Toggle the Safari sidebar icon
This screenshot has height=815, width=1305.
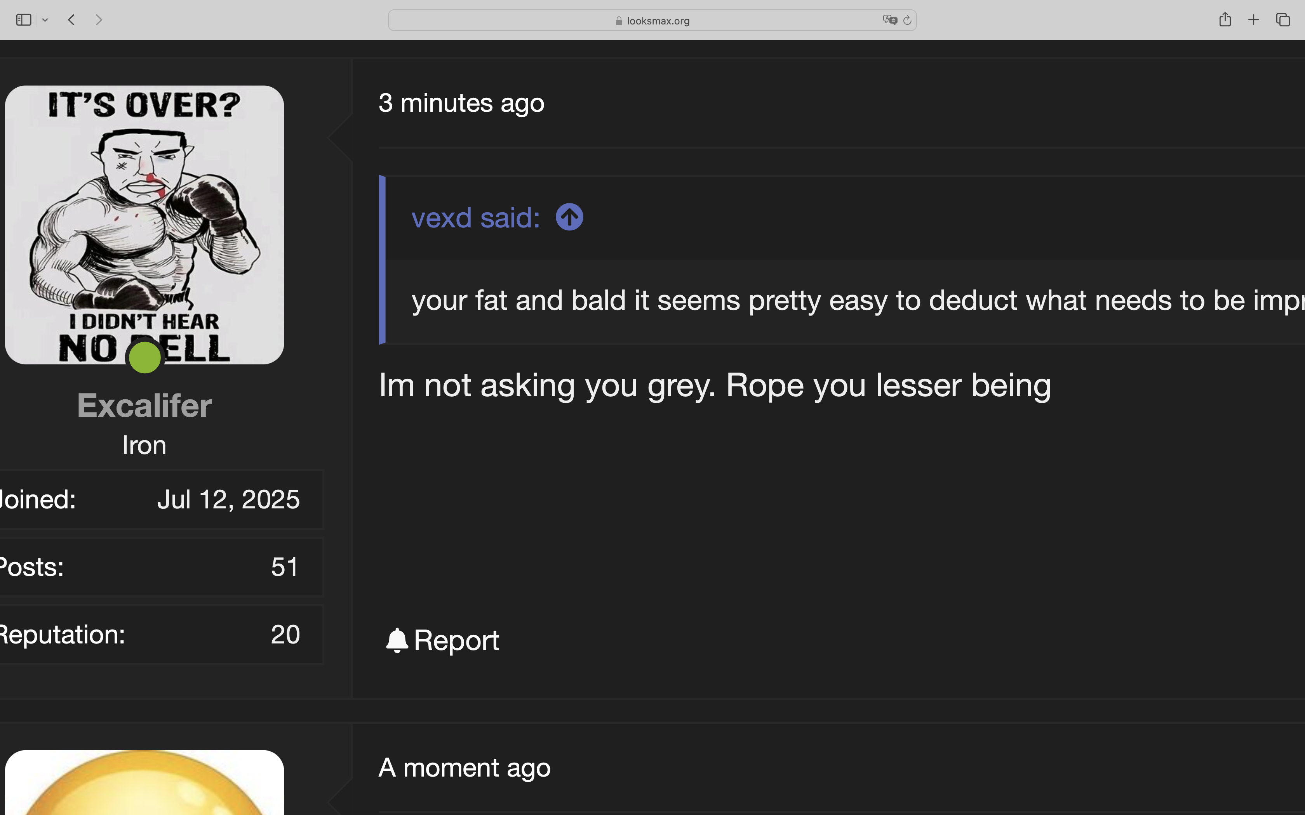click(23, 20)
